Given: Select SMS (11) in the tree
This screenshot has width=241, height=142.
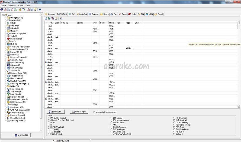Looking at the screenshot, I should tap(14, 23).
